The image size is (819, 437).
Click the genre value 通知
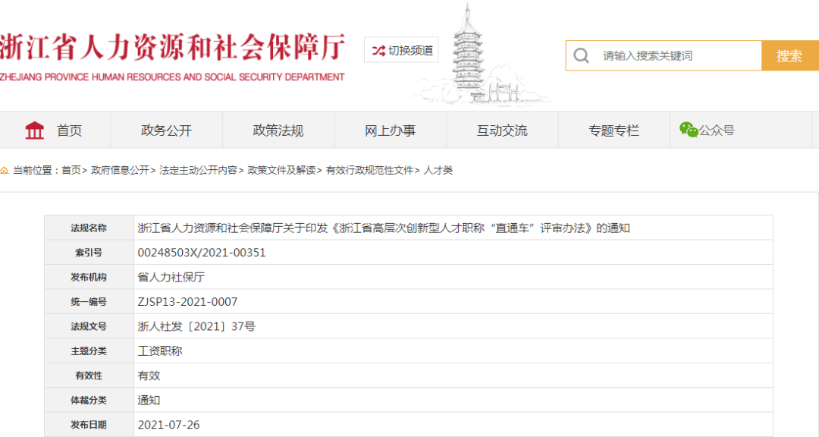[x=149, y=400]
